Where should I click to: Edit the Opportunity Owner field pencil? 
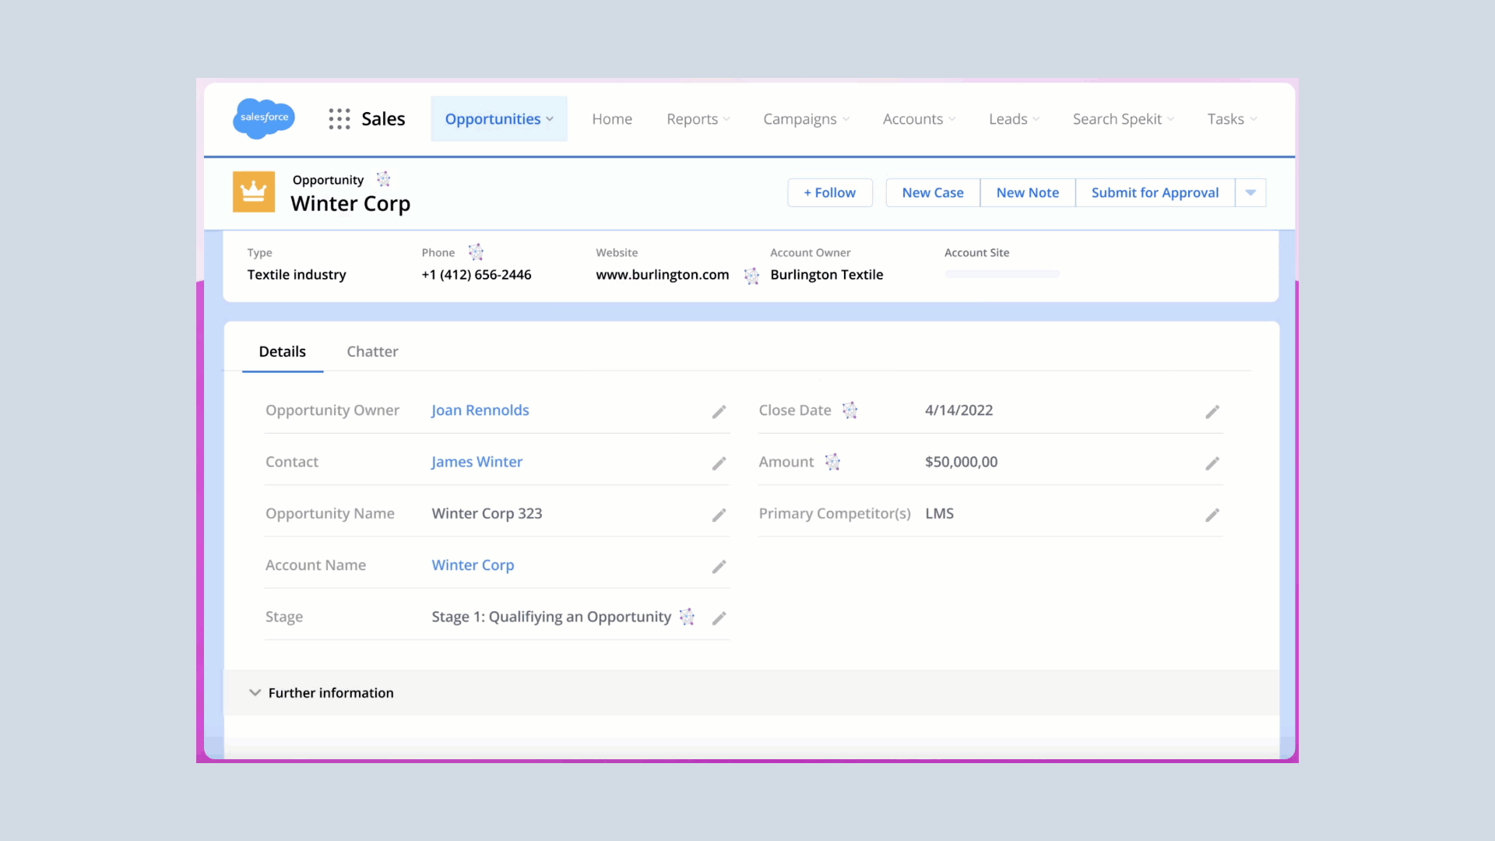(x=719, y=412)
